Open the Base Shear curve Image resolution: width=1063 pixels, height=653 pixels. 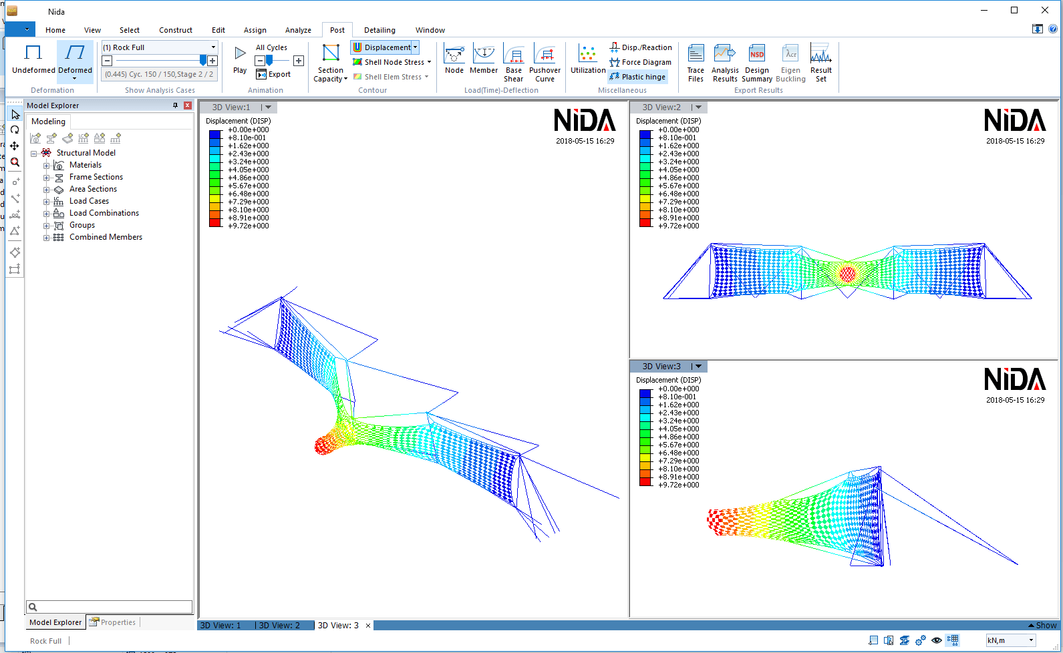tap(514, 63)
